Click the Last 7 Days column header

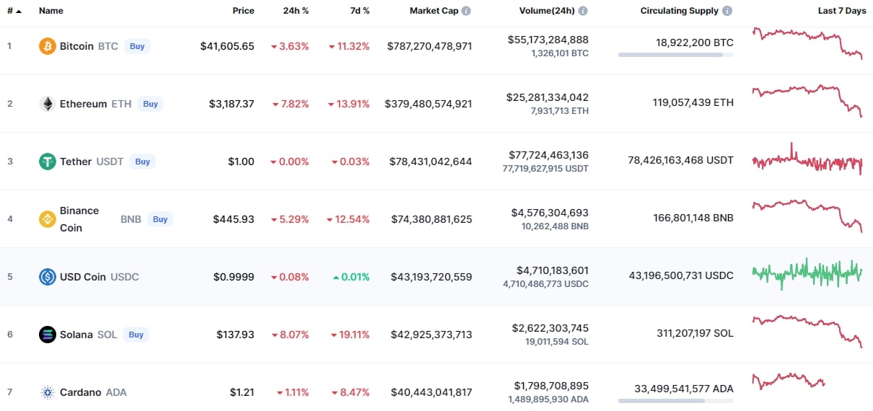(842, 11)
